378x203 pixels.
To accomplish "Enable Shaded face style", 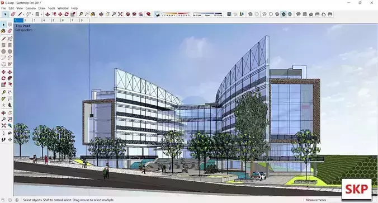I will pyautogui.click(x=277, y=14).
